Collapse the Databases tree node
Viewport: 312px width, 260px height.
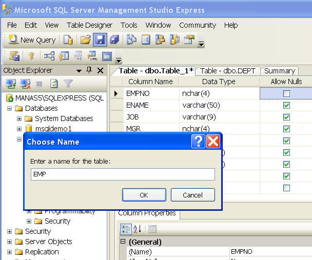tap(9, 108)
